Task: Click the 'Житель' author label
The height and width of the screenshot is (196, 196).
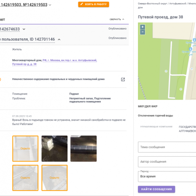Action: pos(17,49)
